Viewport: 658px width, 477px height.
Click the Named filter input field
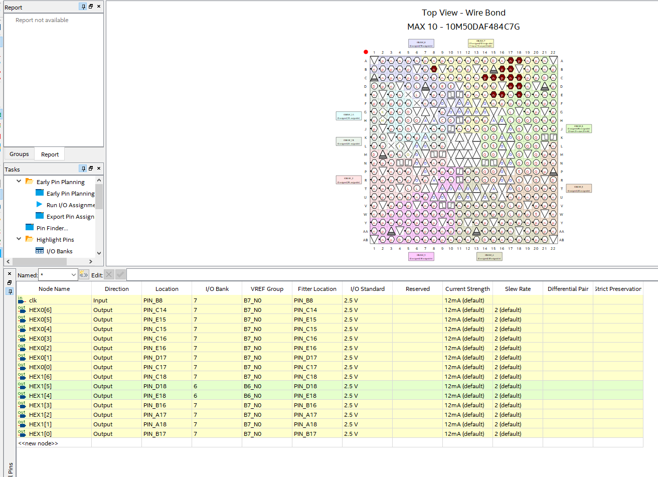click(x=55, y=275)
